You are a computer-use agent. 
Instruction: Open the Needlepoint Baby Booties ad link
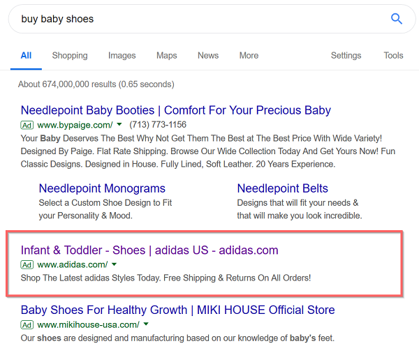[x=176, y=110]
